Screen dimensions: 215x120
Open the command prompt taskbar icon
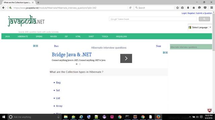127,117
